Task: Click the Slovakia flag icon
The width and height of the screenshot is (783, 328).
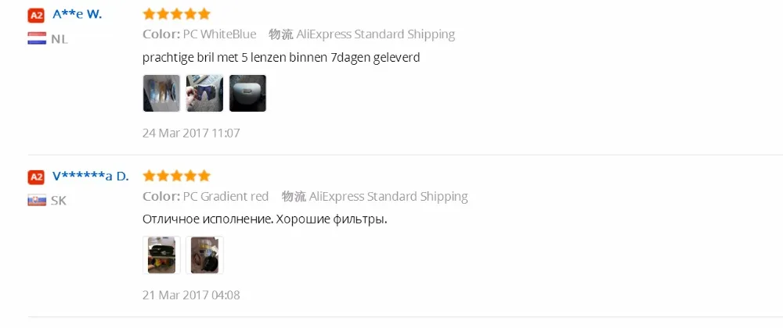Action: click(x=37, y=201)
